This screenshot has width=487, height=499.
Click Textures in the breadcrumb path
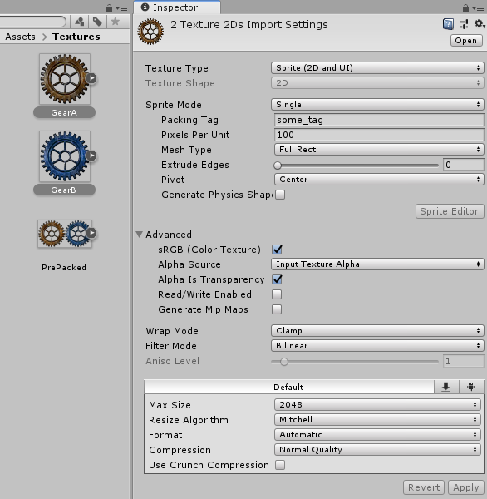point(76,37)
